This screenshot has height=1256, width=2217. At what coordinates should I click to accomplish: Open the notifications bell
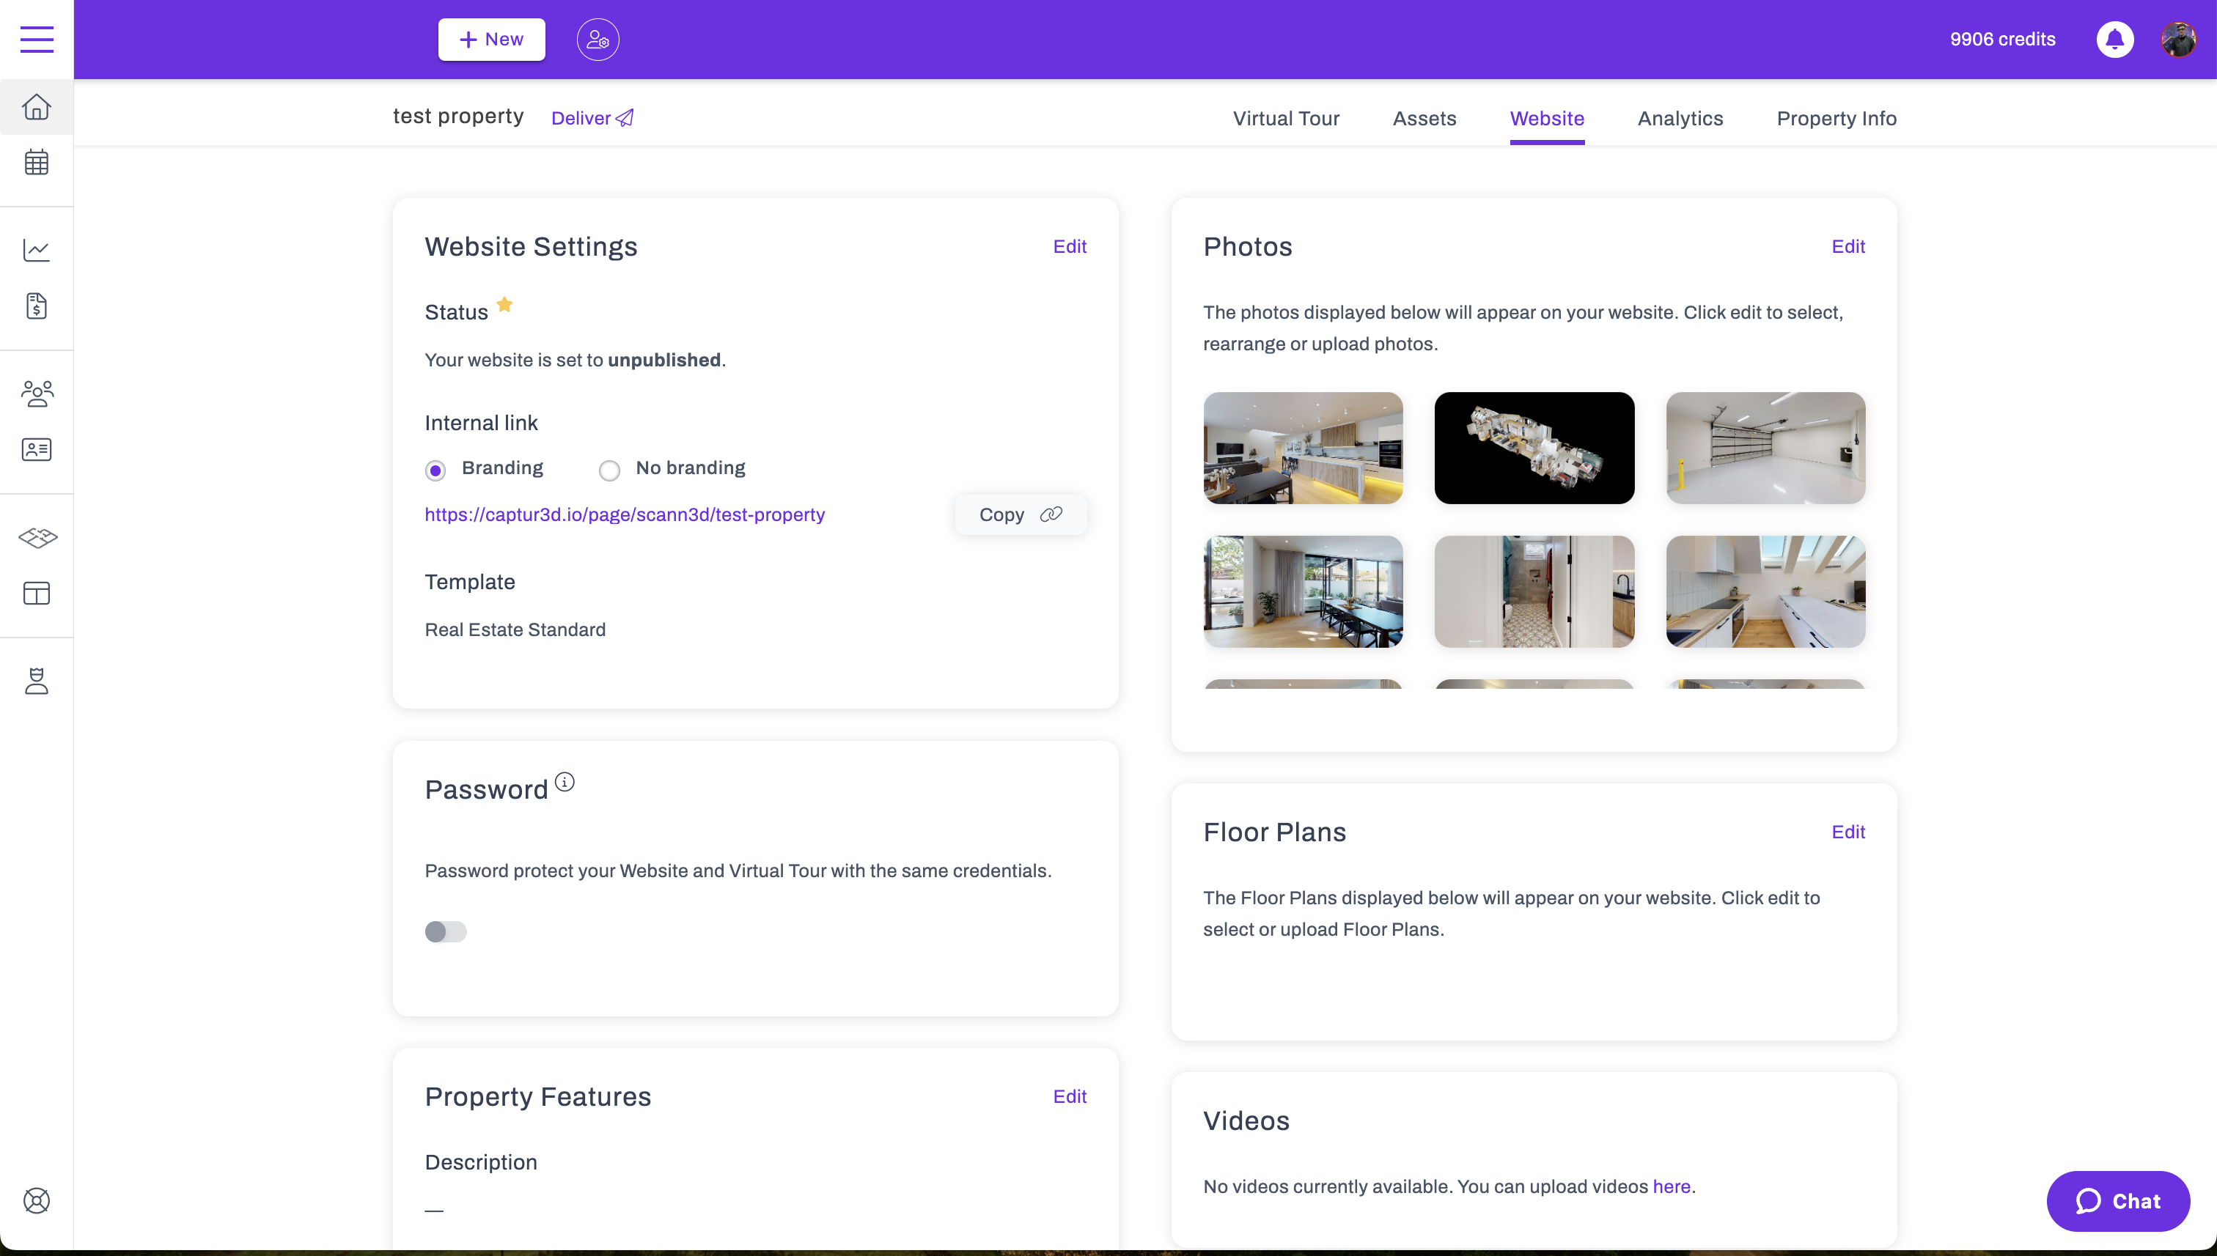point(2114,40)
